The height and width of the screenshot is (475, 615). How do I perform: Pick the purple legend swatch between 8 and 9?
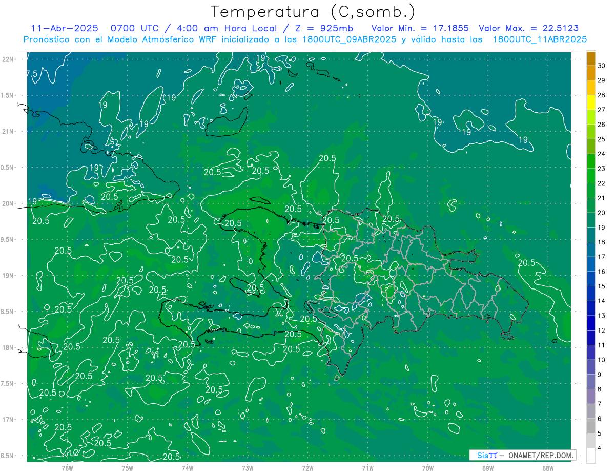[591, 382]
